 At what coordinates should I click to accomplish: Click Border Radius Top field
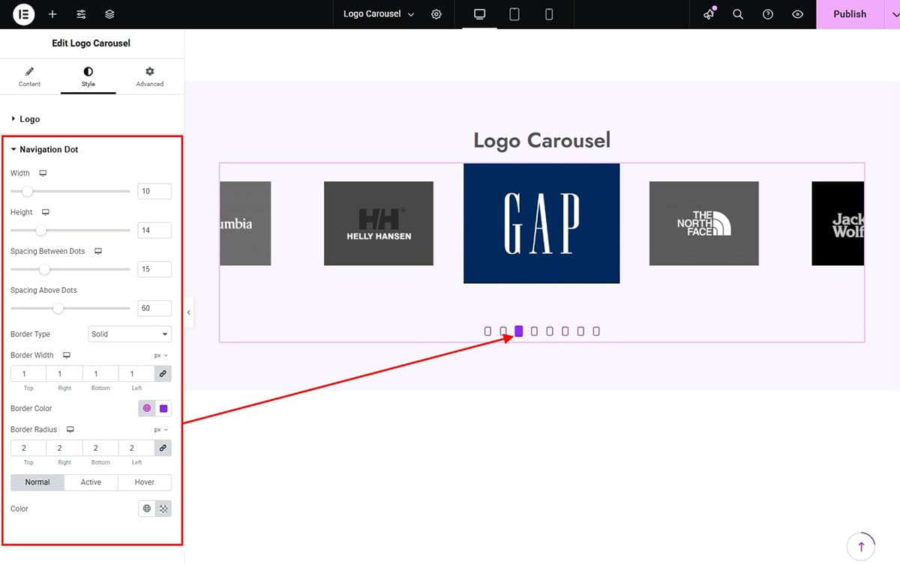[x=28, y=448]
